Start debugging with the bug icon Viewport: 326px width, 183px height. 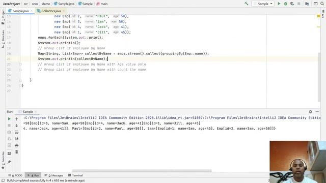pyautogui.click(x=285, y=4)
